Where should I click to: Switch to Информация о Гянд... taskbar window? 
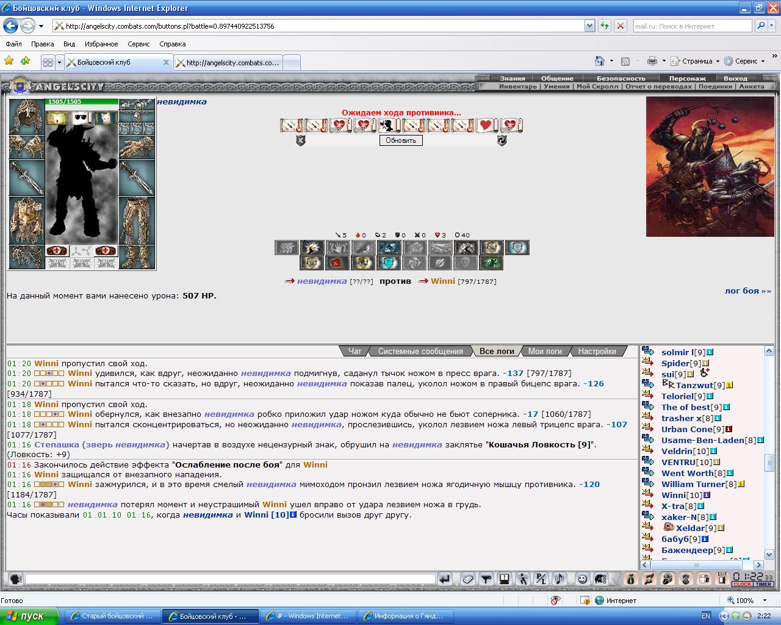[405, 616]
